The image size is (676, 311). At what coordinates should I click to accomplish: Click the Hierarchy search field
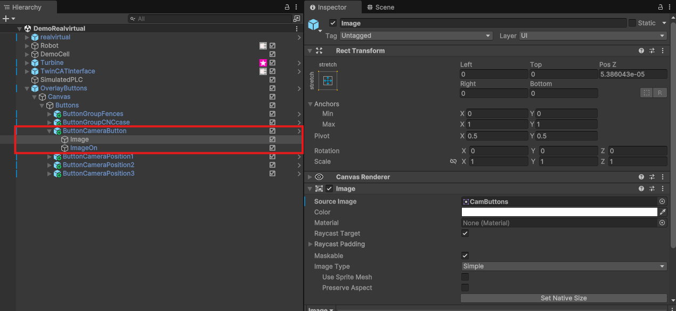(210, 19)
